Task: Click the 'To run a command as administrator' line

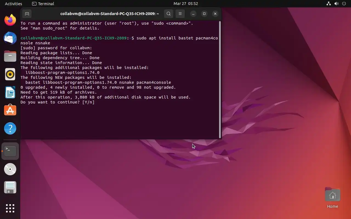Action: (107, 23)
